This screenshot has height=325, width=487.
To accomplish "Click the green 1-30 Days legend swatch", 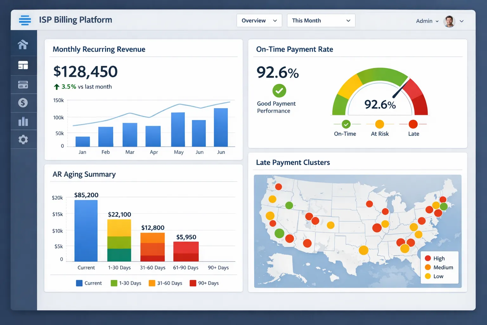I will (x=114, y=283).
